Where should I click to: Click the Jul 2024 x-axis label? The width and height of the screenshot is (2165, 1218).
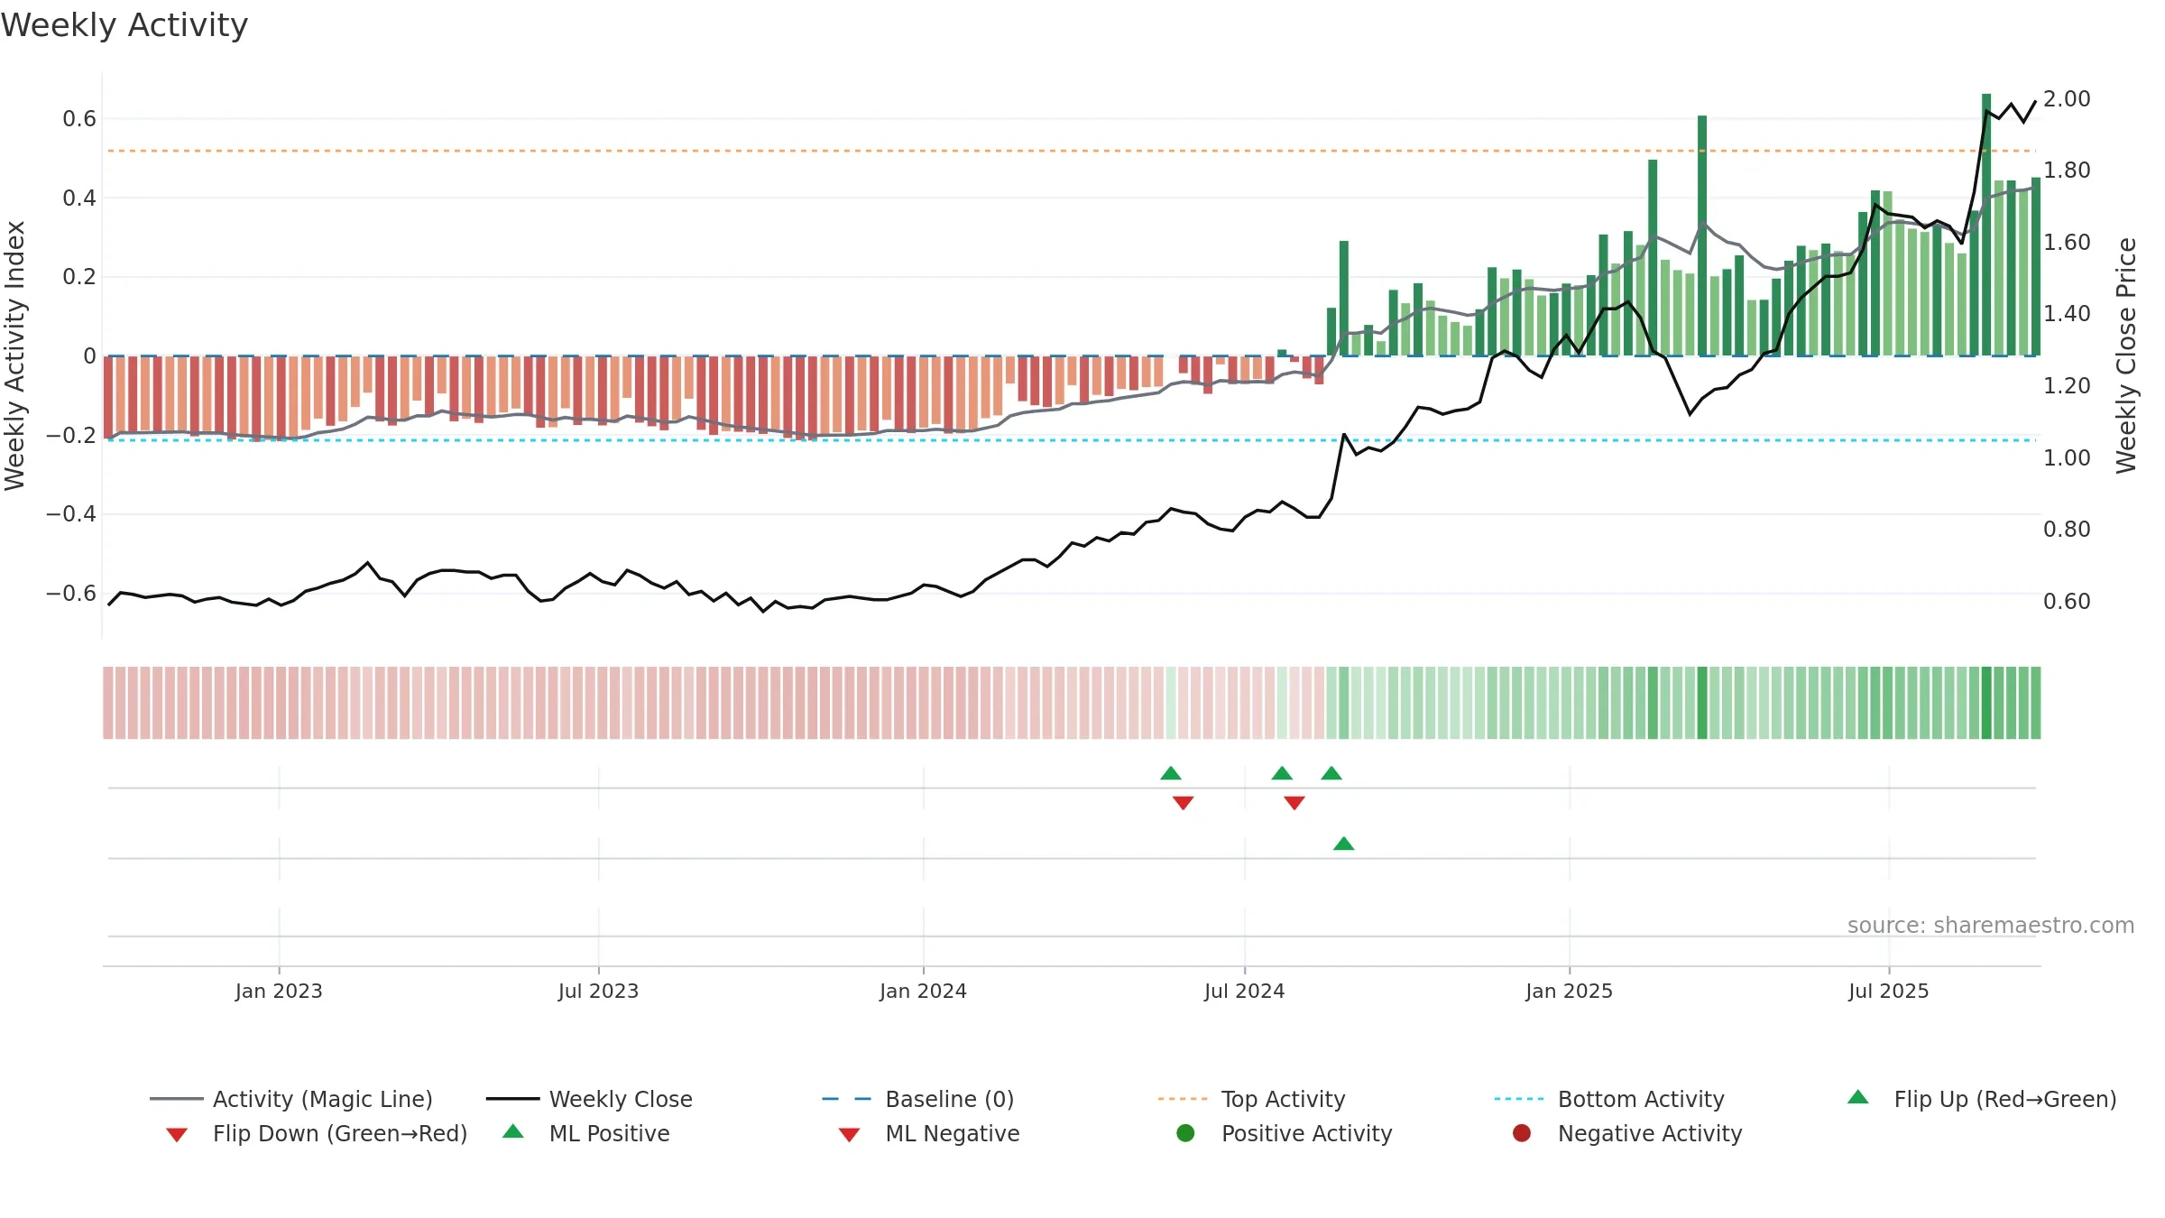[x=1244, y=991]
